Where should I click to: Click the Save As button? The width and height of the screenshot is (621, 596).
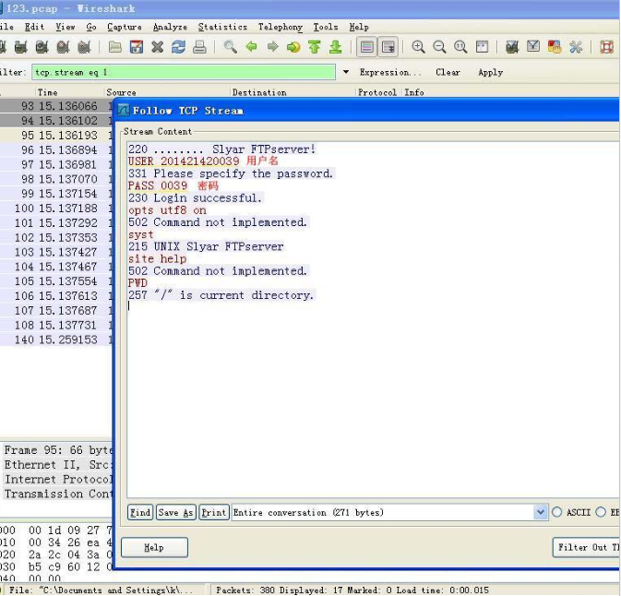point(175,513)
